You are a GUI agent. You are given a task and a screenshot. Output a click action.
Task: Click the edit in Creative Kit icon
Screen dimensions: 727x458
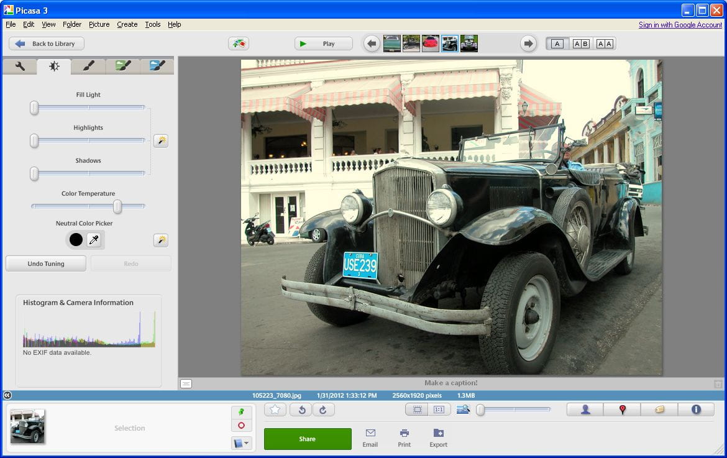coord(239,44)
